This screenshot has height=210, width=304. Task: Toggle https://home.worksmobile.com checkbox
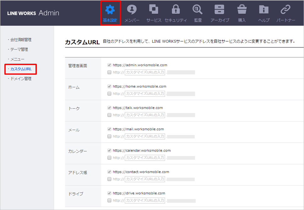pyautogui.click(x=109, y=86)
